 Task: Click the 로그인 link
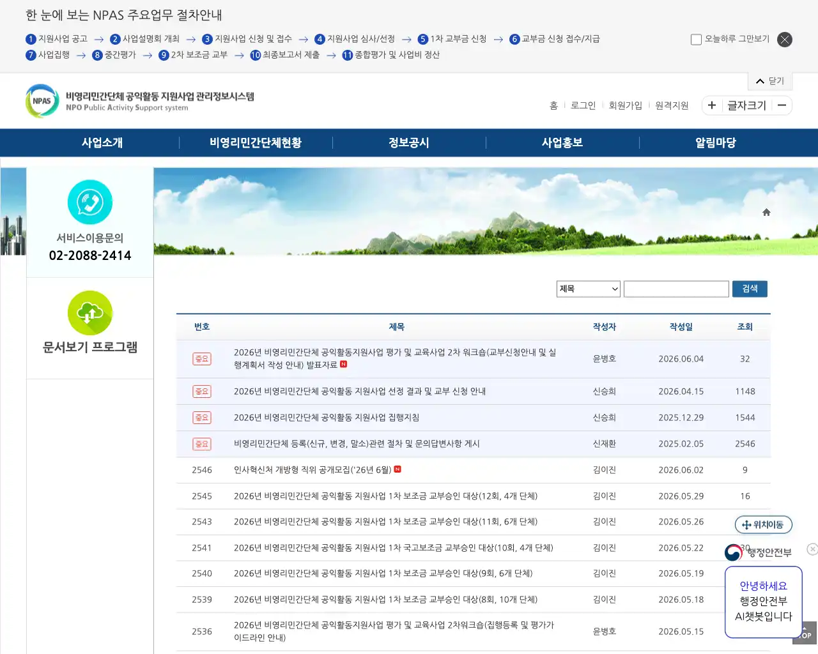pos(583,106)
